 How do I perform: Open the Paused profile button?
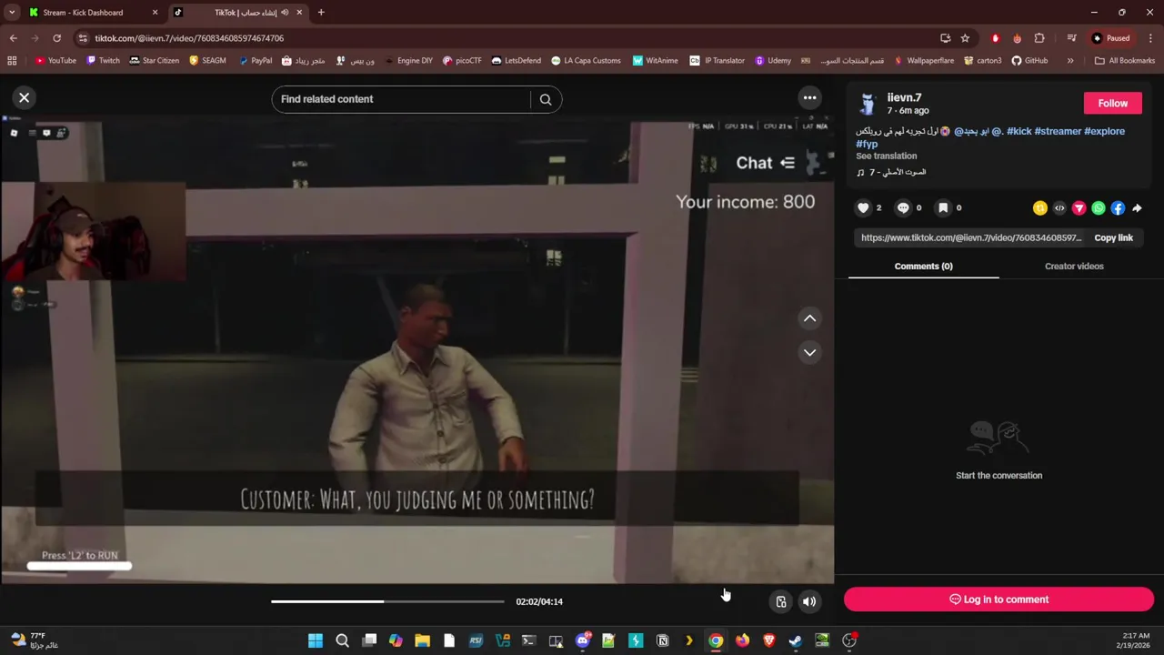tap(1111, 38)
